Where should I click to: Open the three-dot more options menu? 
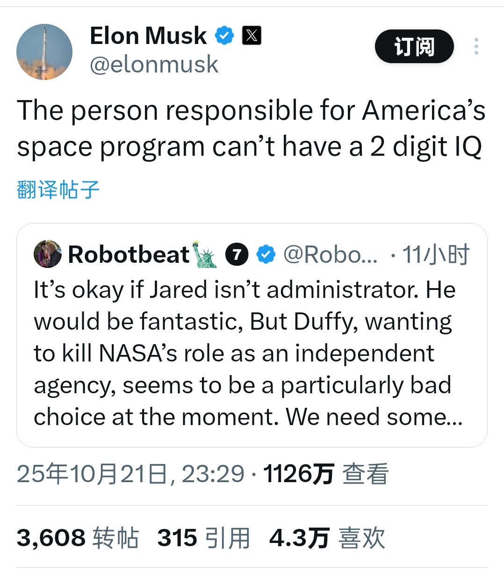coord(476,46)
